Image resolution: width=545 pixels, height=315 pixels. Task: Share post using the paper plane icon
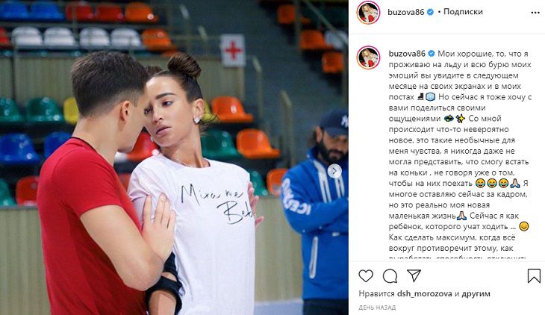[414, 275]
